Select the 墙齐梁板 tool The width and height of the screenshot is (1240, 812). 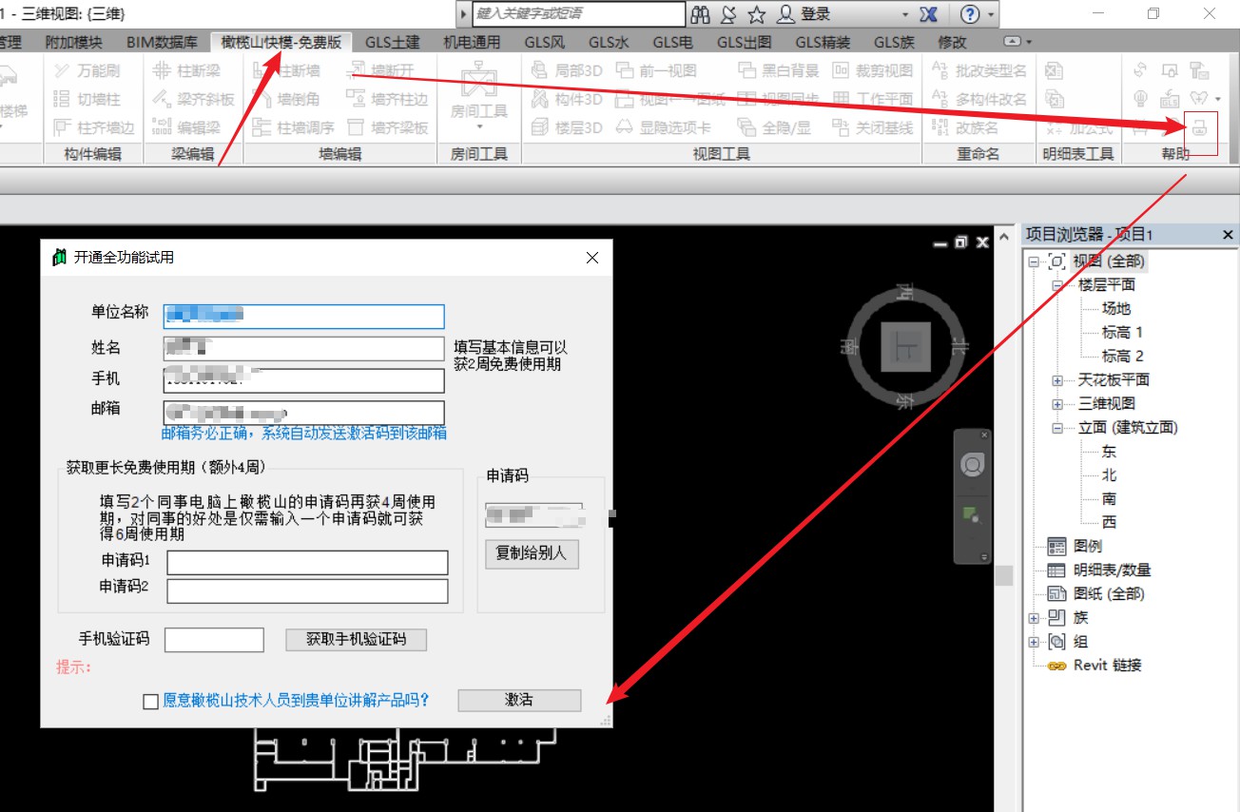[387, 127]
